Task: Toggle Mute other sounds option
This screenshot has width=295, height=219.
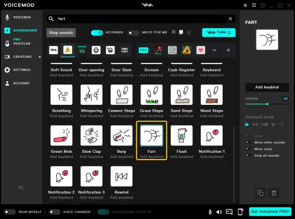Action: point(249,142)
